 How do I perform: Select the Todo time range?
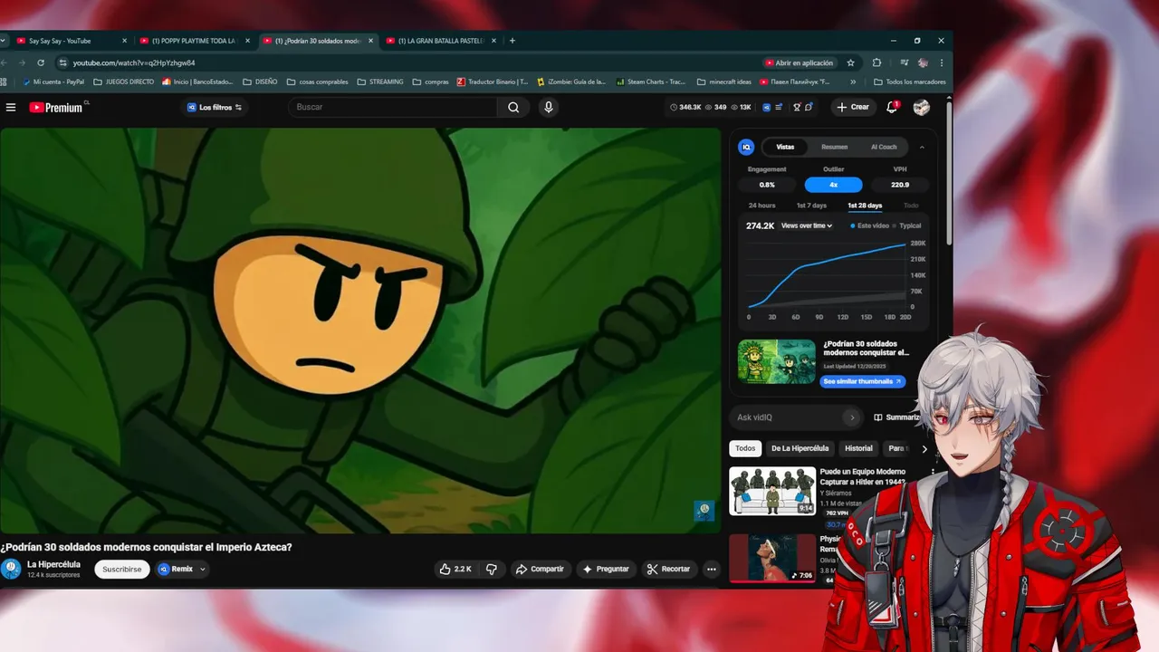click(x=911, y=206)
